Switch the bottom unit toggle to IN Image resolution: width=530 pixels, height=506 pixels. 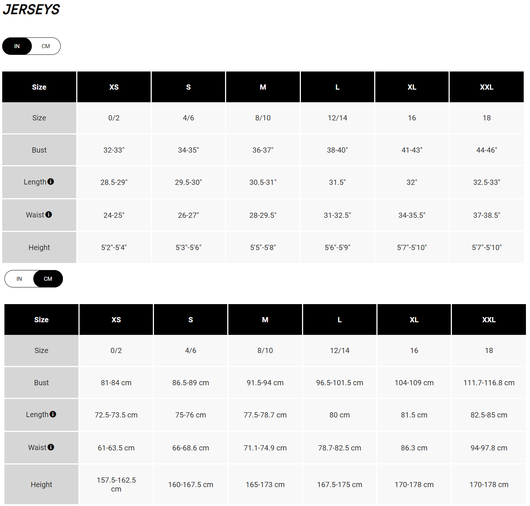pos(19,279)
